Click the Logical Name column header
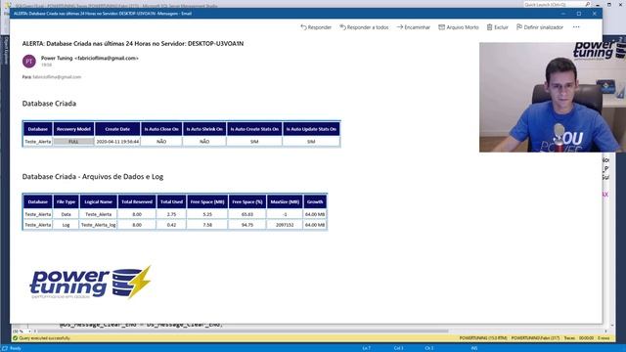This screenshot has width=626, height=352. [98, 202]
